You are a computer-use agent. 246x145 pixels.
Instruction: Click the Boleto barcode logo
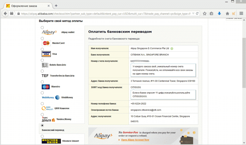(x=45, y=65)
